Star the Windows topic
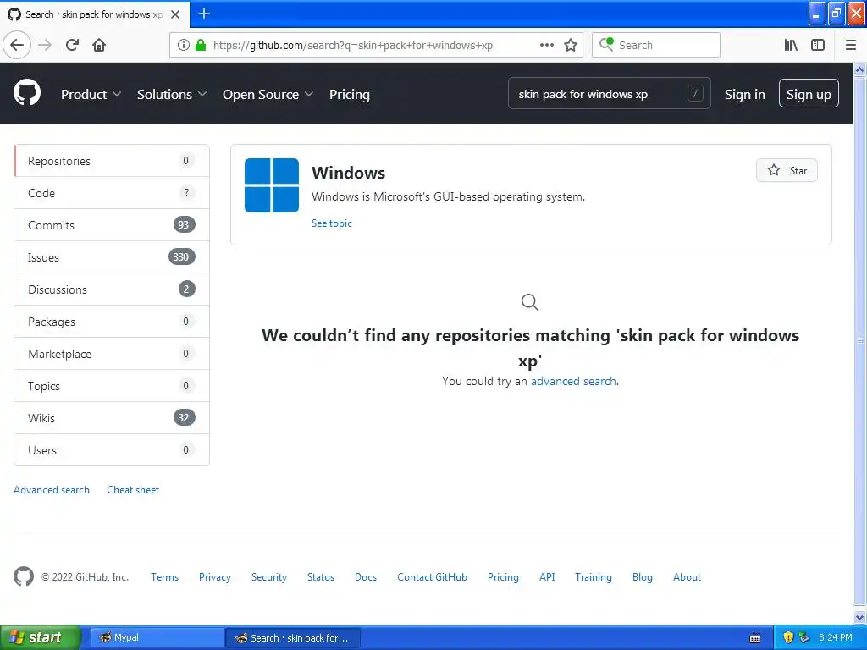Screen dimensions: 867x650 click(787, 170)
